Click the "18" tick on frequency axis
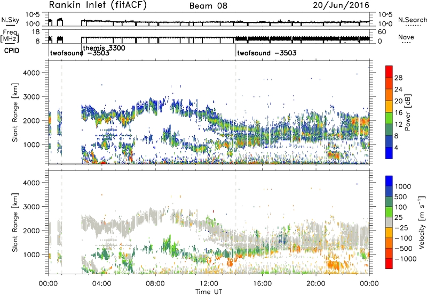 click(x=35, y=32)
